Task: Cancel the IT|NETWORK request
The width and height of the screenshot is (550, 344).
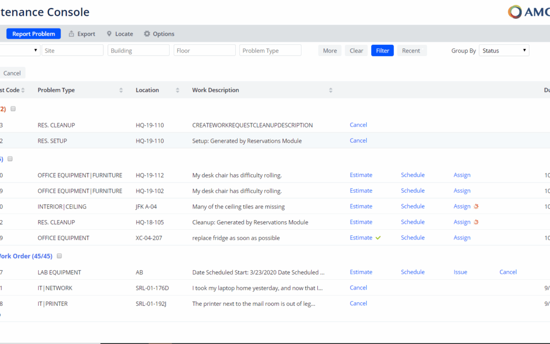Action: point(358,288)
